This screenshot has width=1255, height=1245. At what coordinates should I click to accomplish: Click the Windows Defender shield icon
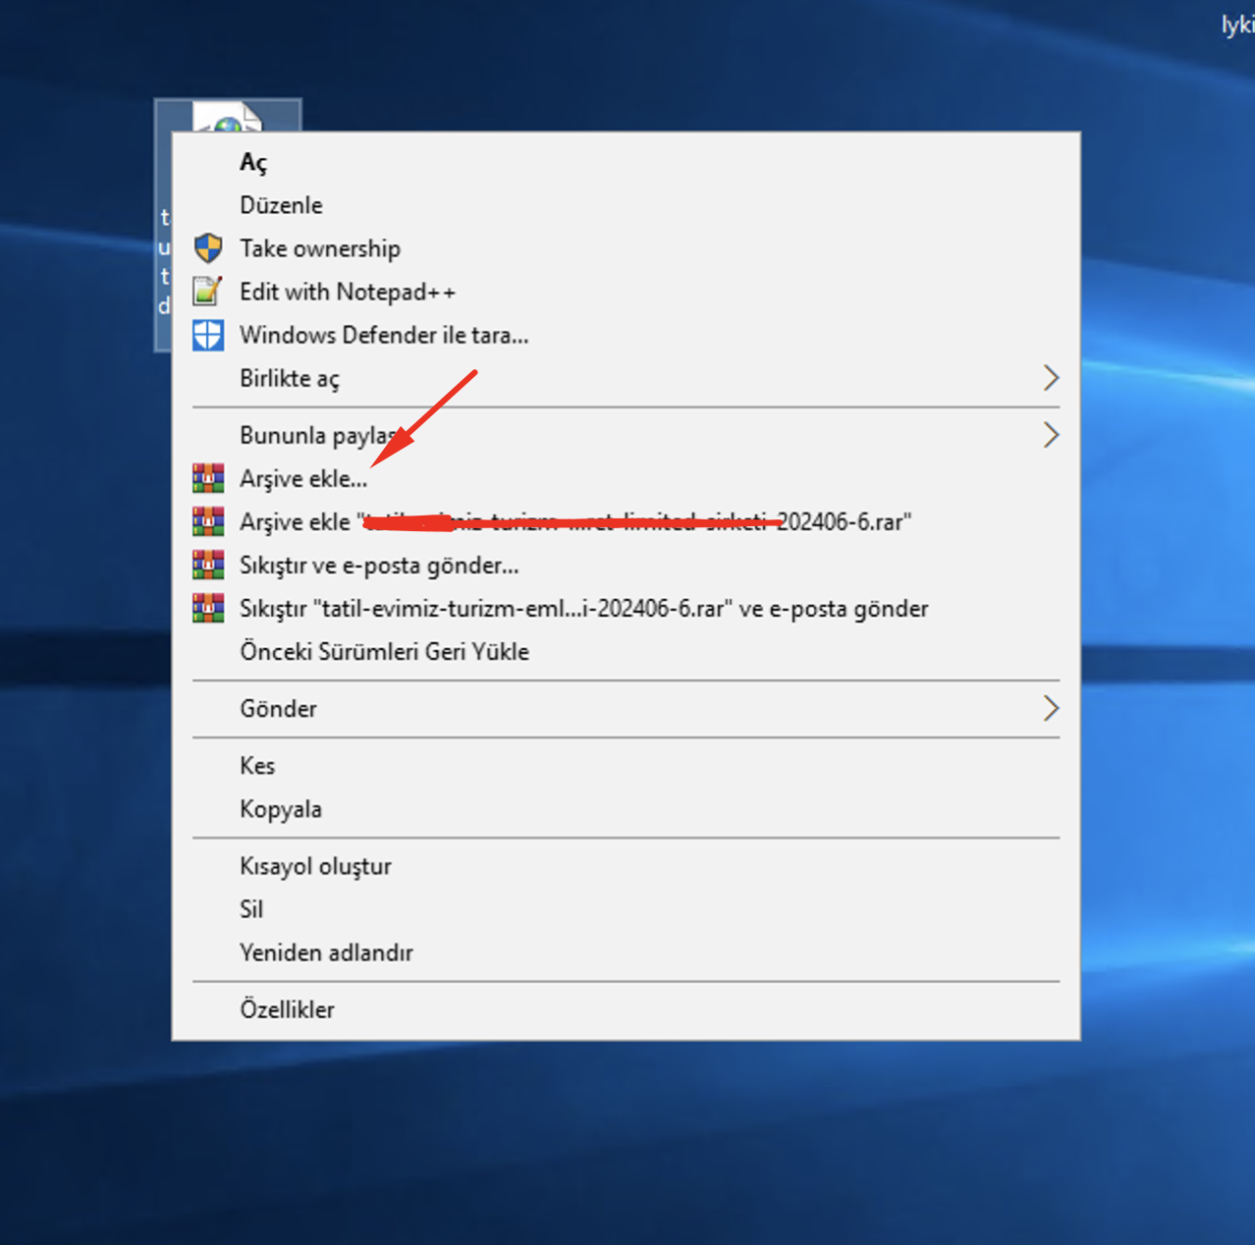point(208,335)
